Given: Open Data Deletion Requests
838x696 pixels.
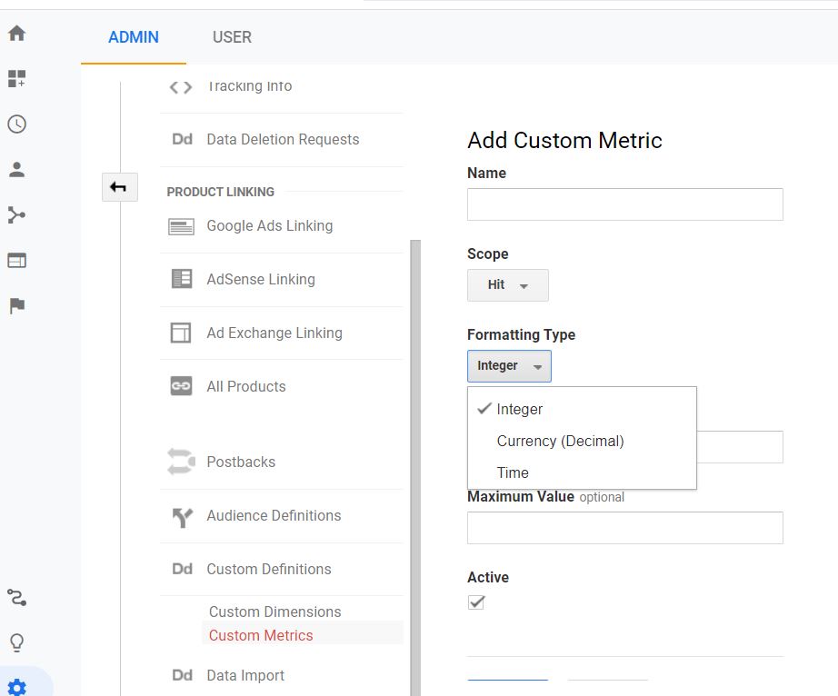Looking at the screenshot, I should tap(283, 139).
